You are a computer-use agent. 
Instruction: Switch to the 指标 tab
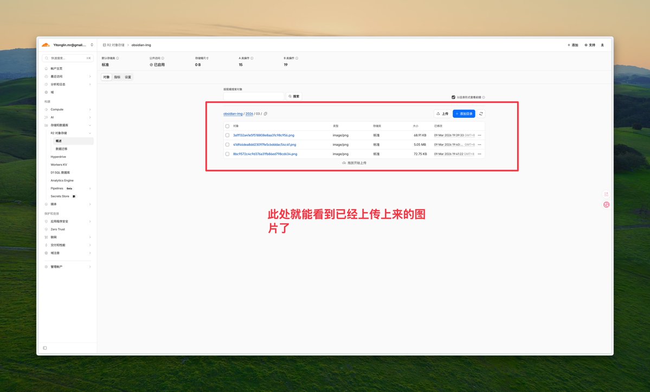117,77
